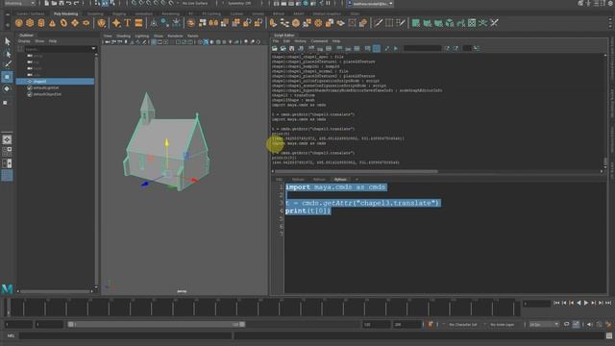Open the user account dropdown in status line
Image resolution: width=615 pixels, height=346 pixels.
[x=370, y=4]
